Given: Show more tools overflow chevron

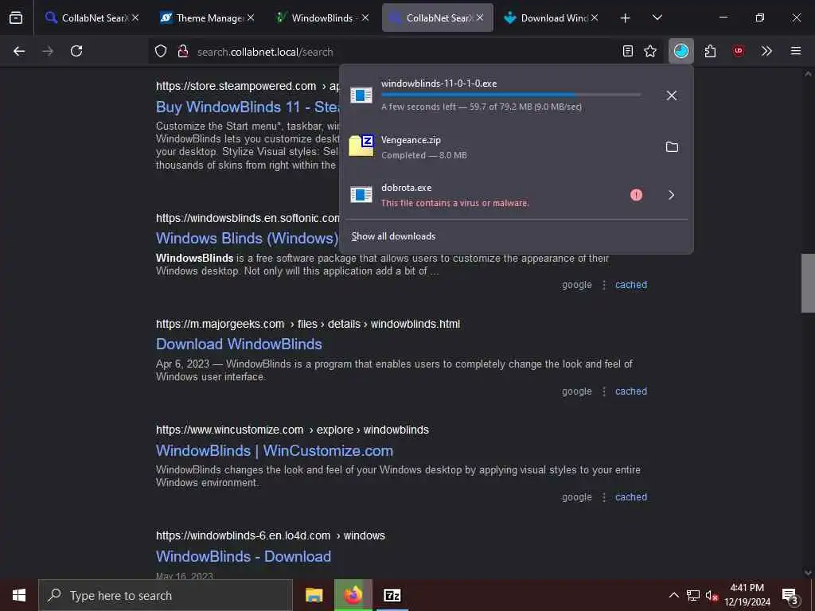Looking at the screenshot, I should 766,51.
